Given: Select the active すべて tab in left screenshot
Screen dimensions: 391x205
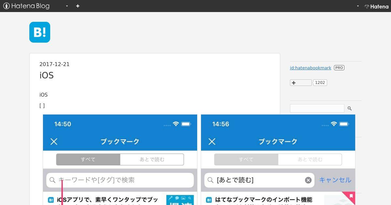Looking at the screenshot, I should pos(88,159).
